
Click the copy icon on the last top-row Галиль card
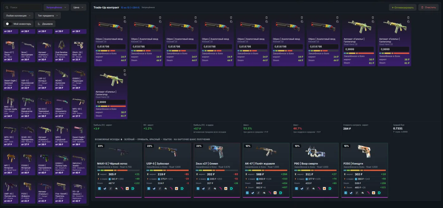pyautogui.click(x=408, y=21)
